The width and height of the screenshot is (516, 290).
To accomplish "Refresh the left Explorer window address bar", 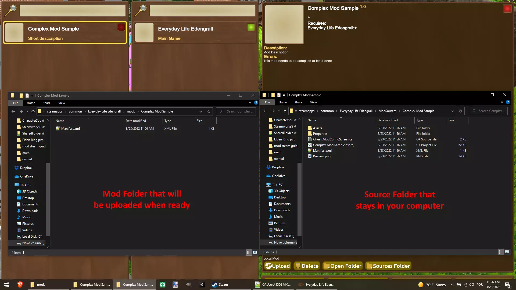I will point(209,111).
